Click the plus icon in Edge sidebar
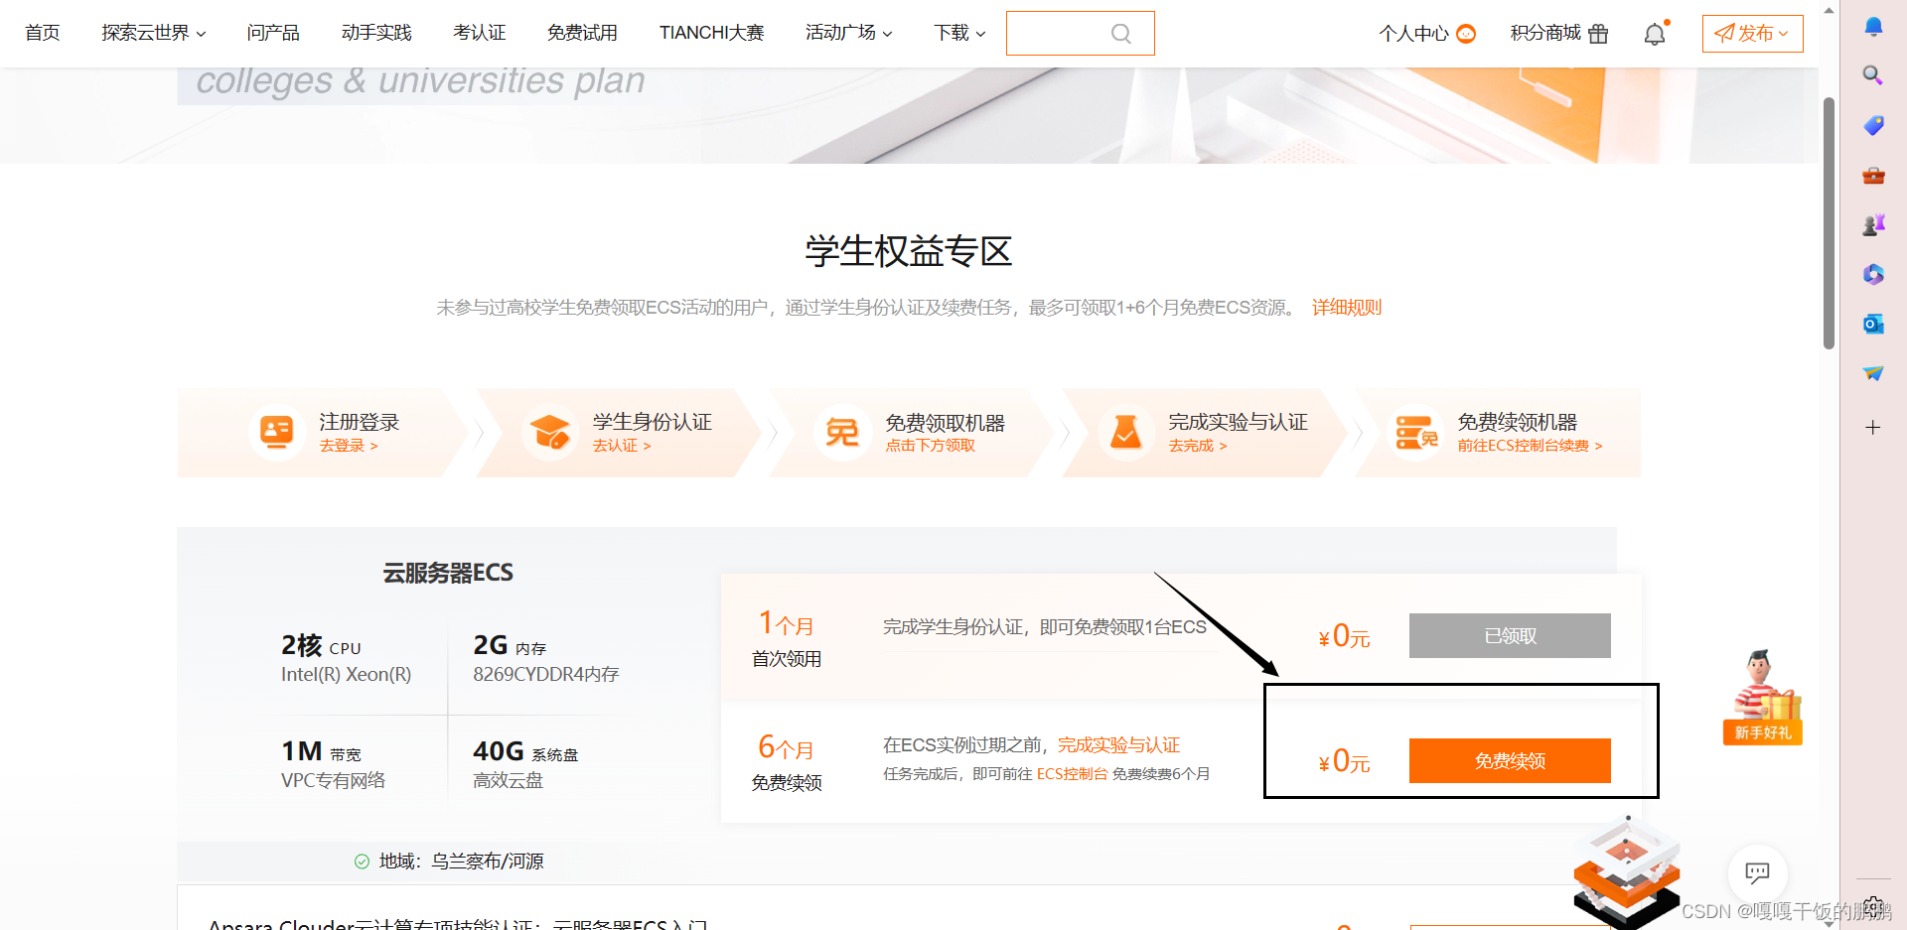 coord(1873,428)
